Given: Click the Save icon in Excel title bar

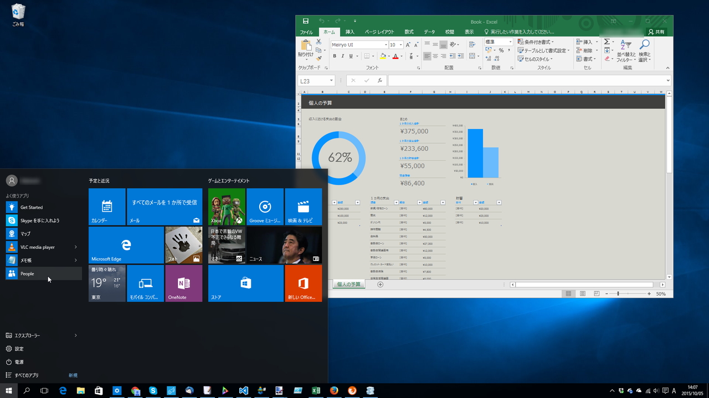Looking at the screenshot, I should (306, 21).
